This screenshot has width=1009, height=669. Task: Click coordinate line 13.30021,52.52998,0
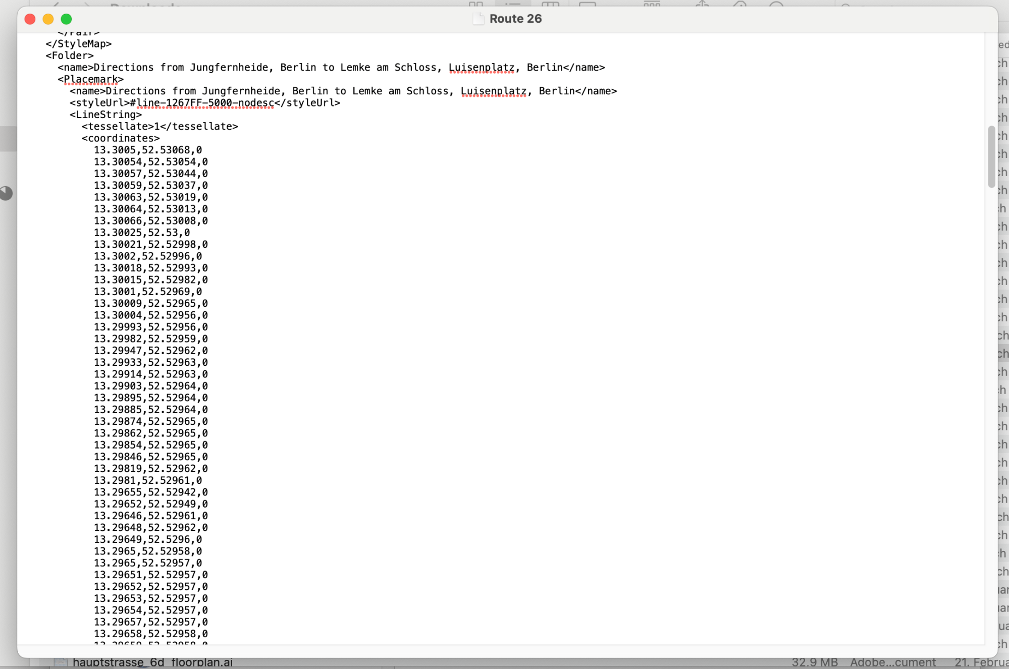pos(151,245)
